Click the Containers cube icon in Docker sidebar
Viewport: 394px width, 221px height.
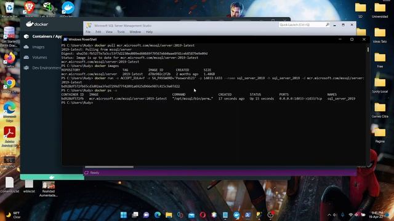tap(26, 36)
